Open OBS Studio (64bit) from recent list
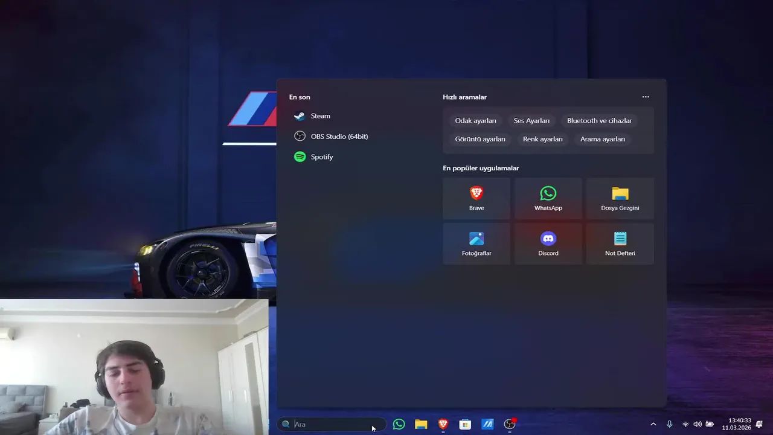773x435 pixels. (331, 137)
